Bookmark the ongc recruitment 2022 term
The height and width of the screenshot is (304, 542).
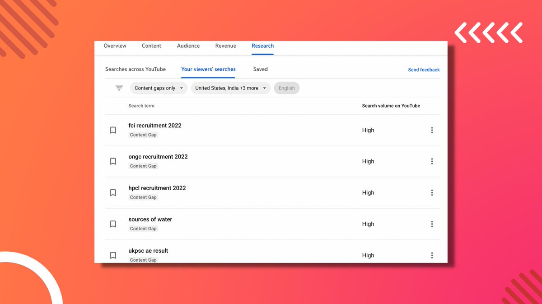point(113,161)
